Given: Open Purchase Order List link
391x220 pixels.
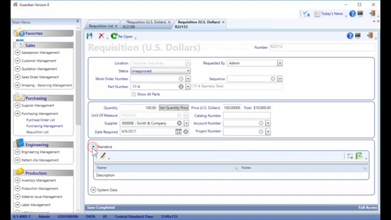Looking at the screenshot, I should click(40, 120).
